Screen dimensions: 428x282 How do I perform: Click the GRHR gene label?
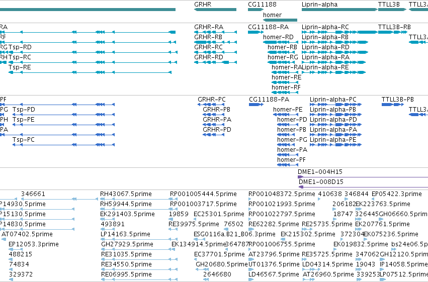point(203,5)
